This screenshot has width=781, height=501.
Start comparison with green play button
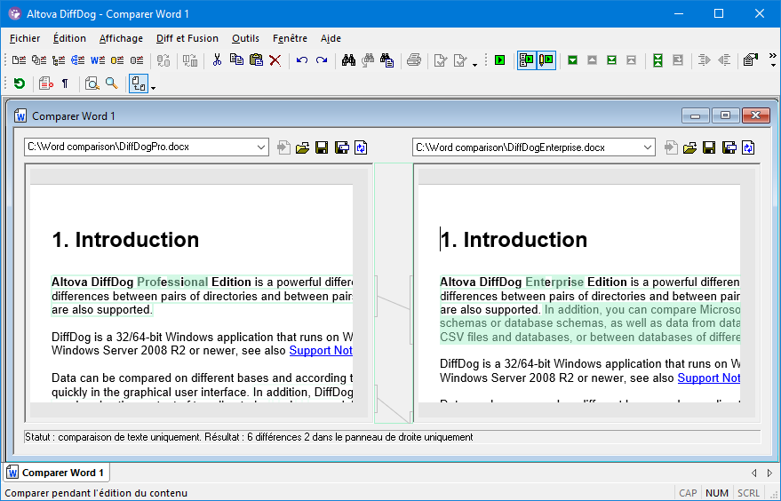click(499, 60)
